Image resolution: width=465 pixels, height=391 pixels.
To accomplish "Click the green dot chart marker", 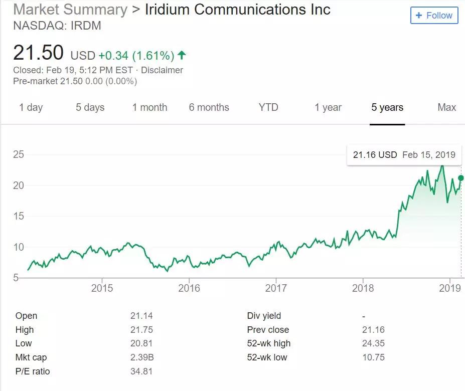I will click(x=461, y=178).
